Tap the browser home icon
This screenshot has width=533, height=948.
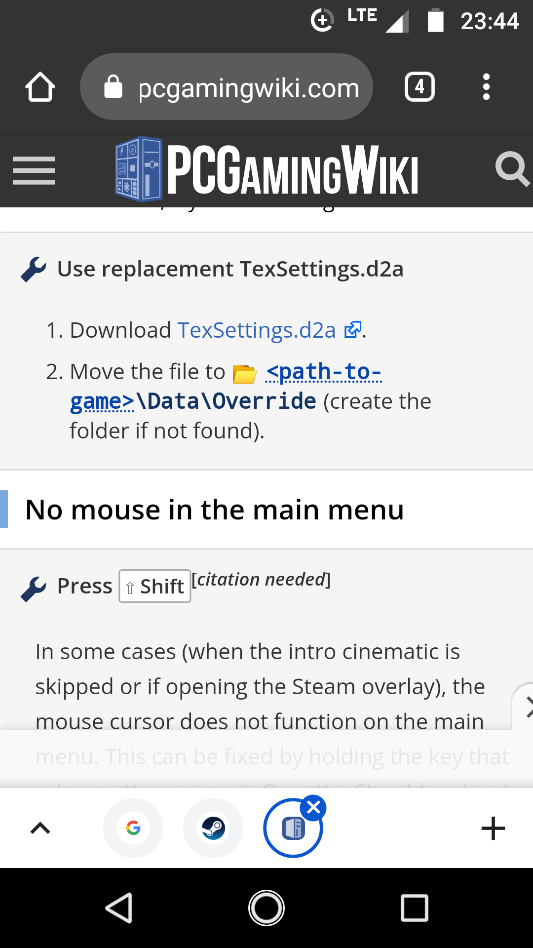tap(40, 87)
